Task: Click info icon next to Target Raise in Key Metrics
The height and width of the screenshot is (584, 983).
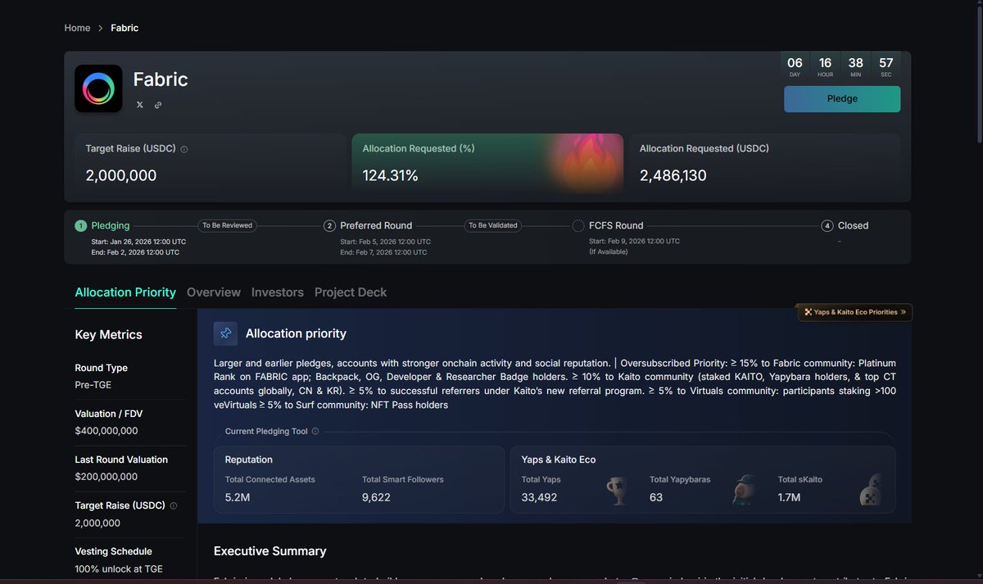Action: (173, 505)
